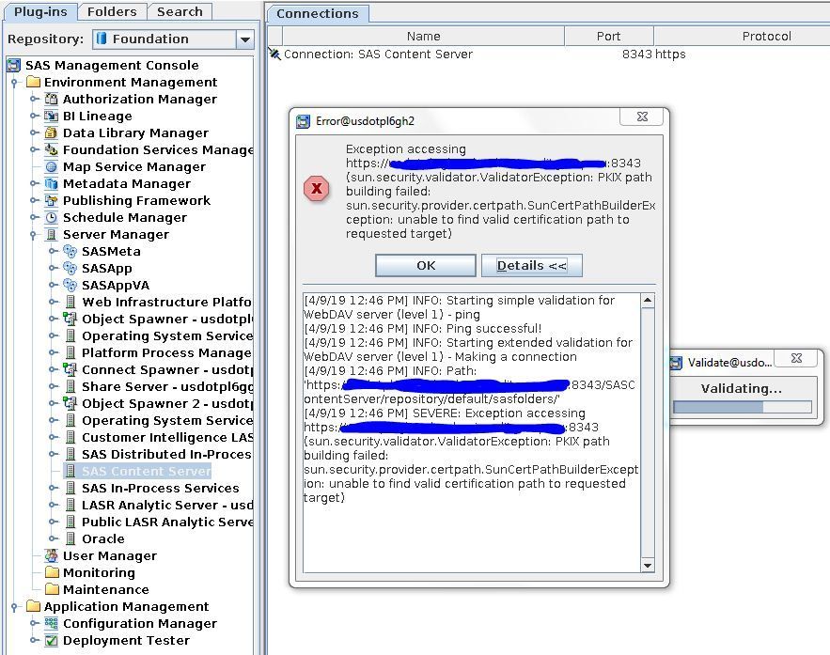Click the BI Lineage icon

pos(52,116)
